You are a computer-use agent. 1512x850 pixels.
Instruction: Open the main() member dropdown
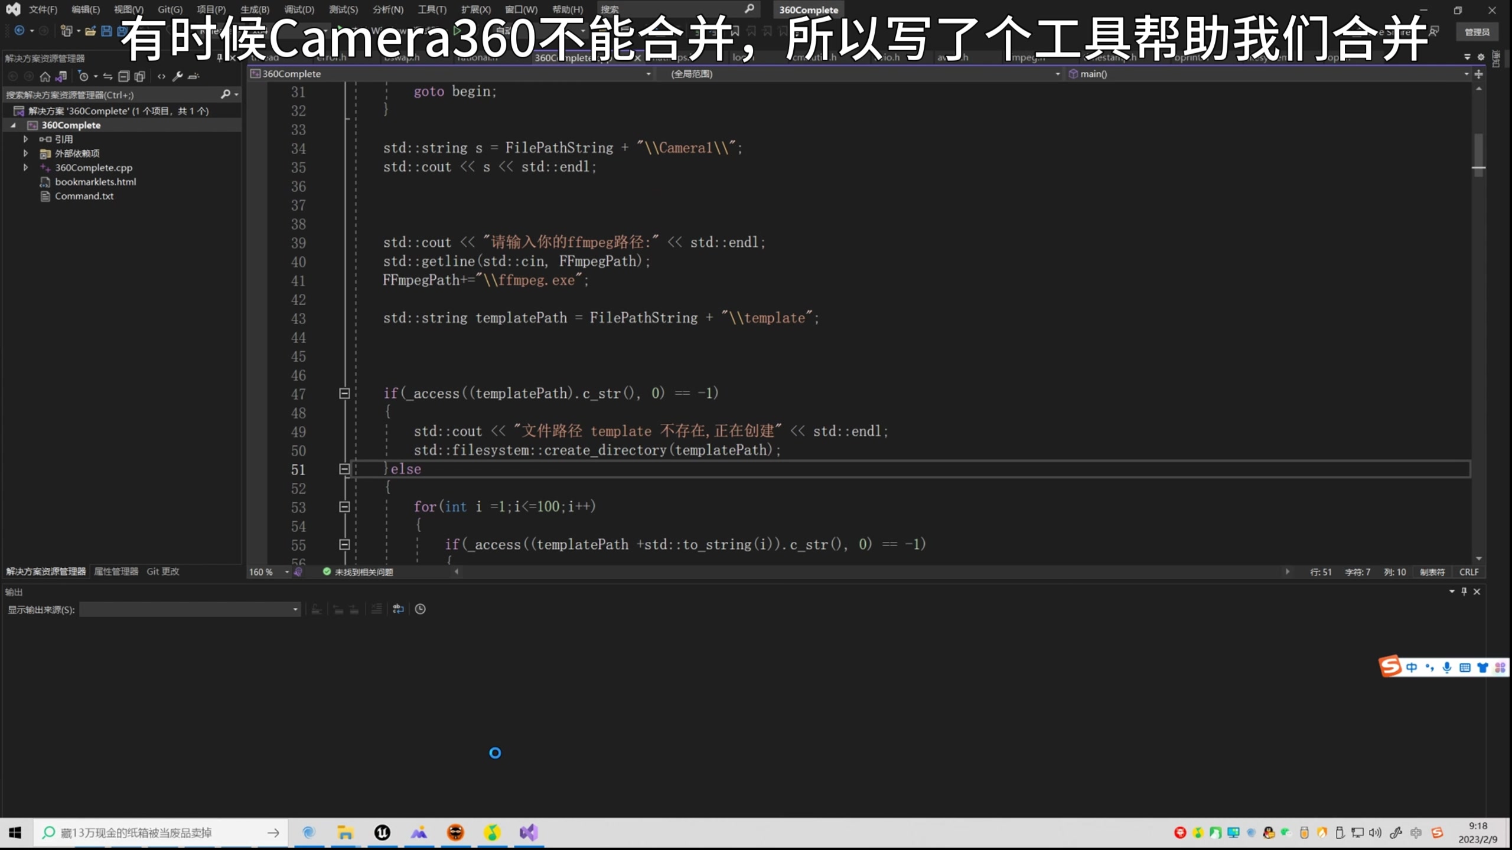coord(1268,74)
